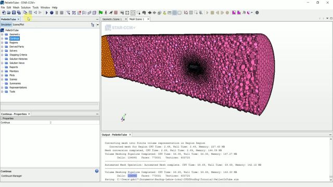The image size is (333, 187).
Task: Click the open folder Load Simulation icon
Action: coord(9,12)
